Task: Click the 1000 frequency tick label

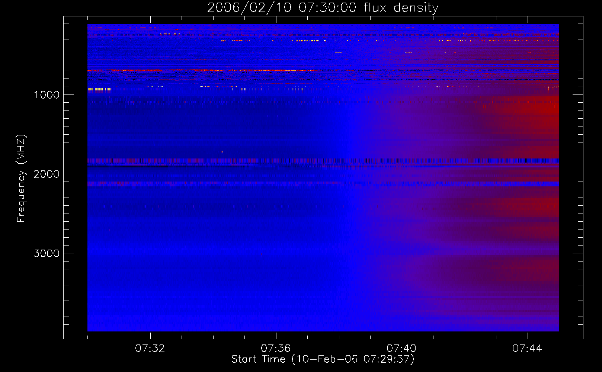Action: (x=47, y=95)
